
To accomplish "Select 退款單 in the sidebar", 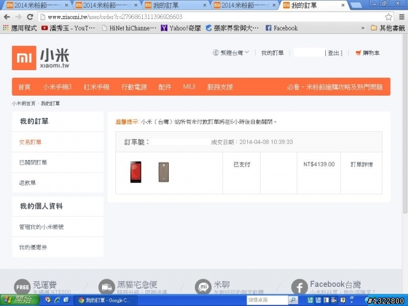I will tap(27, 183).
